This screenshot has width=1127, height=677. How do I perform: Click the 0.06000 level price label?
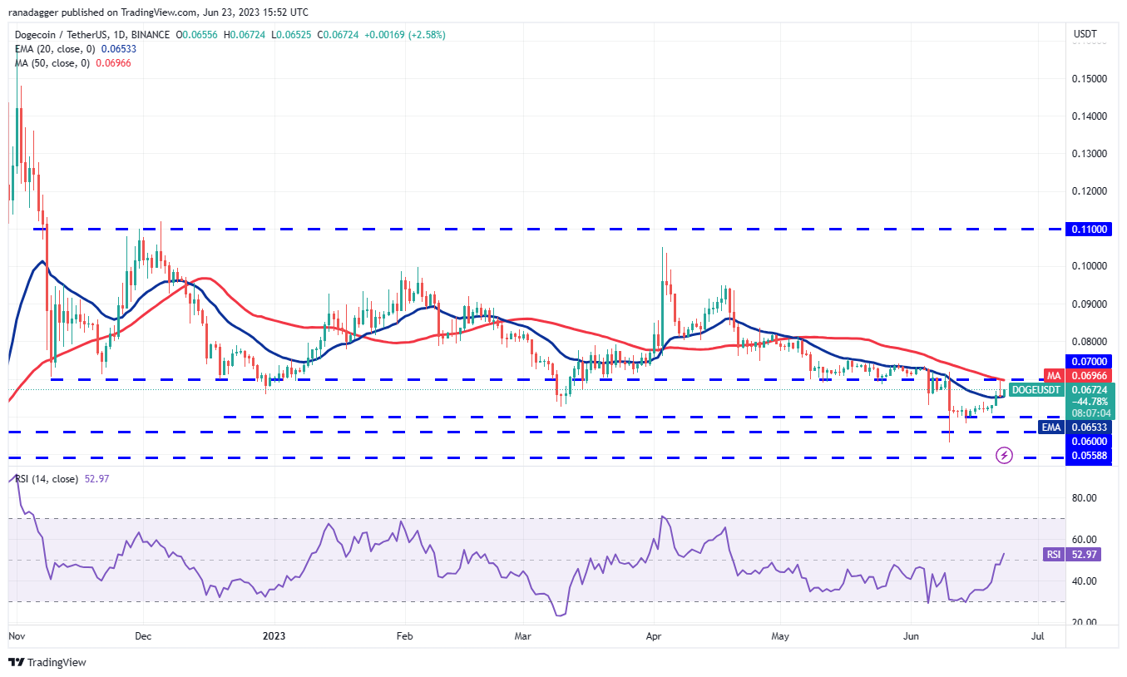point(1090,442)
